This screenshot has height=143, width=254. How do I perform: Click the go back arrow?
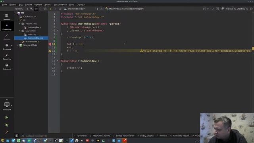point(50,9)
